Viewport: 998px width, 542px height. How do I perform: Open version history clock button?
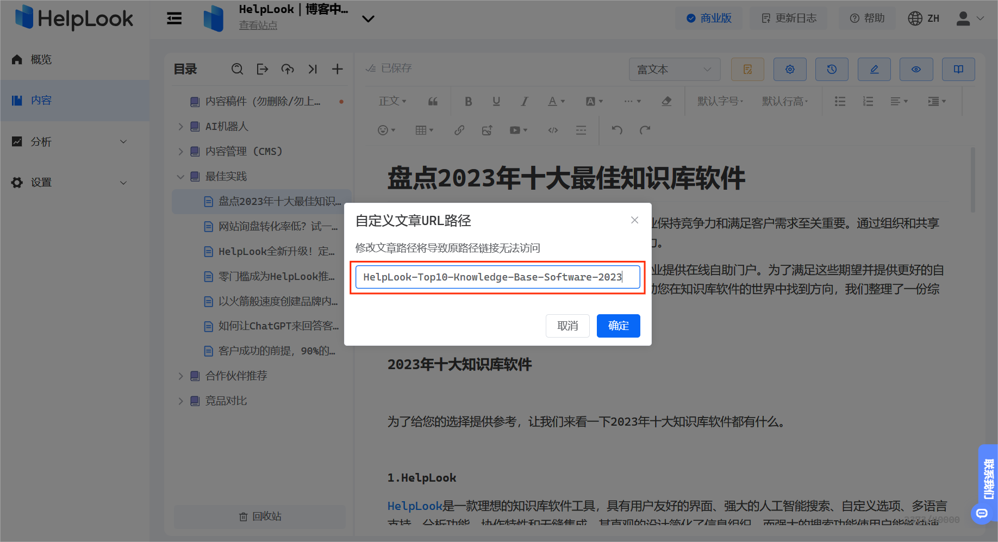[x=832, y=69]
